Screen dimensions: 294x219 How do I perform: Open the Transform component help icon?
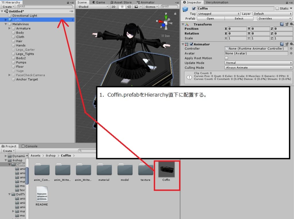pyautogui.click(x=282, y=24)
